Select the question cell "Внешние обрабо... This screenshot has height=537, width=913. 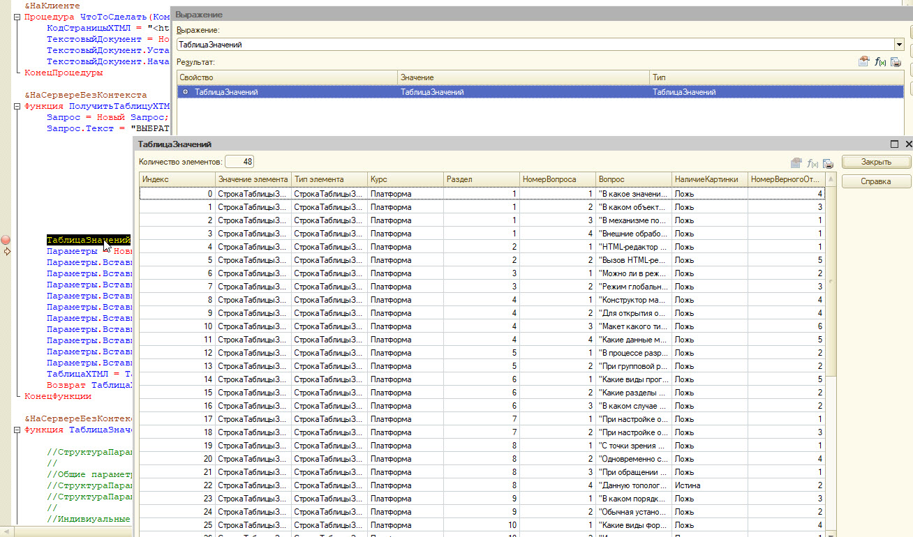click(634, 234)
